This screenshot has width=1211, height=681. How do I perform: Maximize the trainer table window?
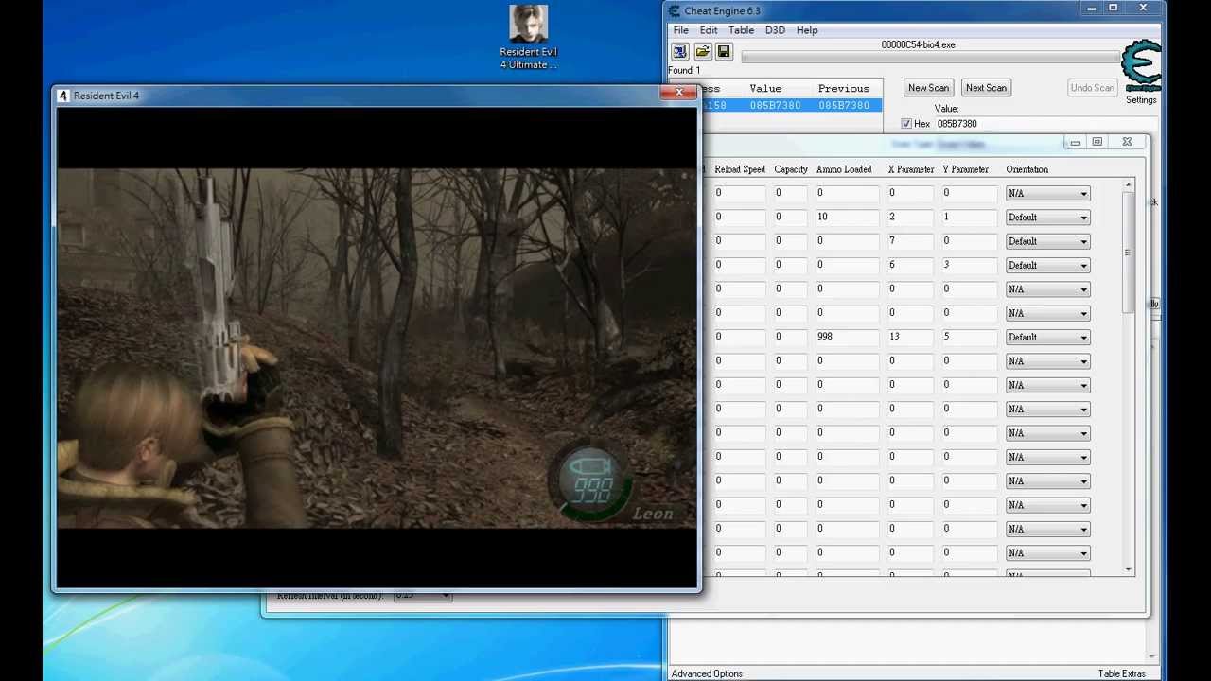coord(1097,142)
